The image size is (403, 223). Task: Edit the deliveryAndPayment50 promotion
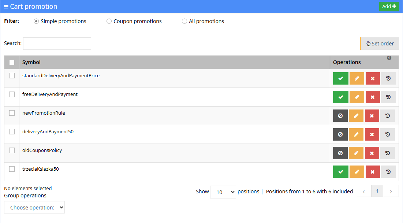(356, 134)
